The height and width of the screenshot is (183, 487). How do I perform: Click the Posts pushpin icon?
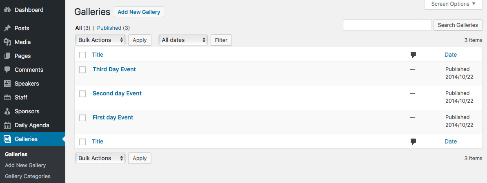(x=7, y=28)
